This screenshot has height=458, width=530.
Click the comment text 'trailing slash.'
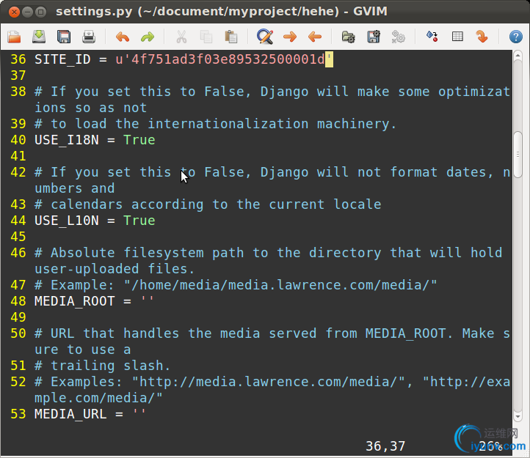click(x=111, y=366)
